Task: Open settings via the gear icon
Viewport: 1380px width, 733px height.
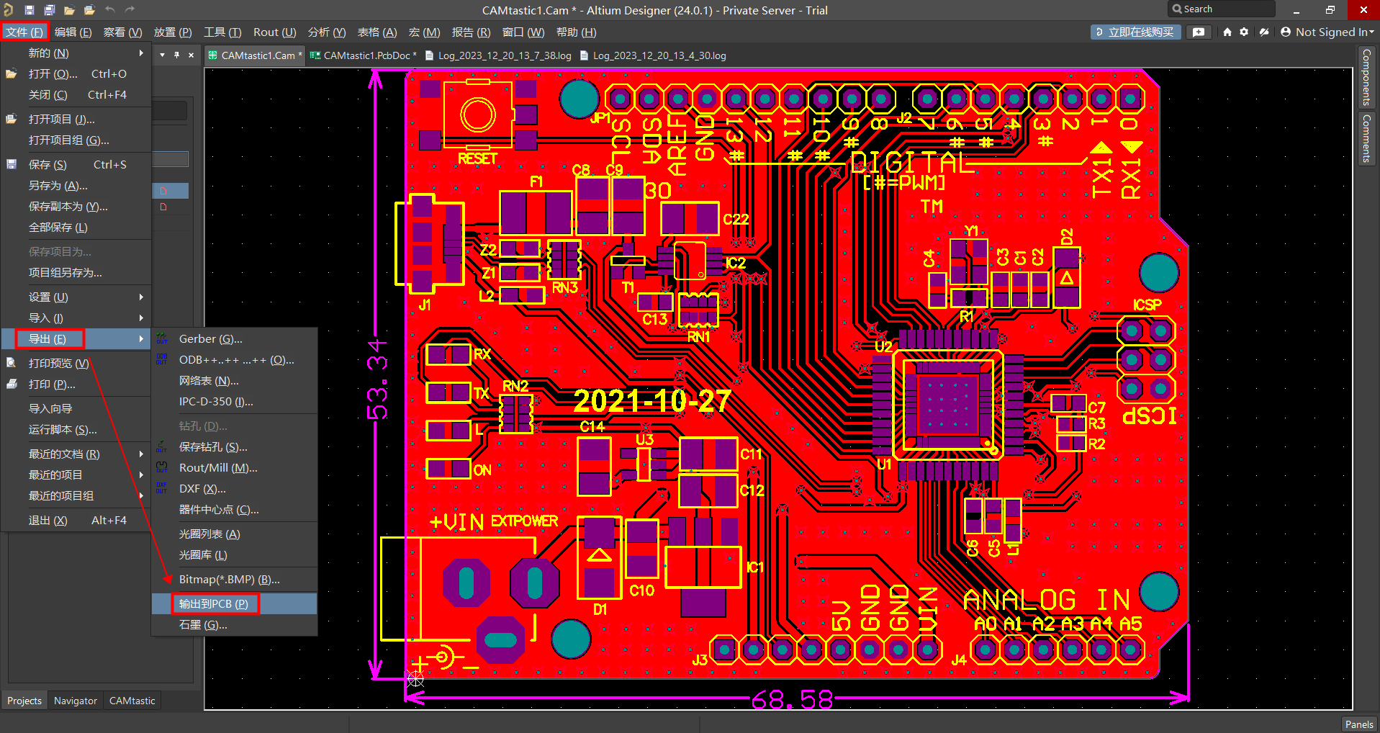Action: coord(1244,32)
